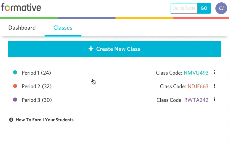The image size is (229, 148).
Task: Click class code NMVU493
Action: coord(196,73)
